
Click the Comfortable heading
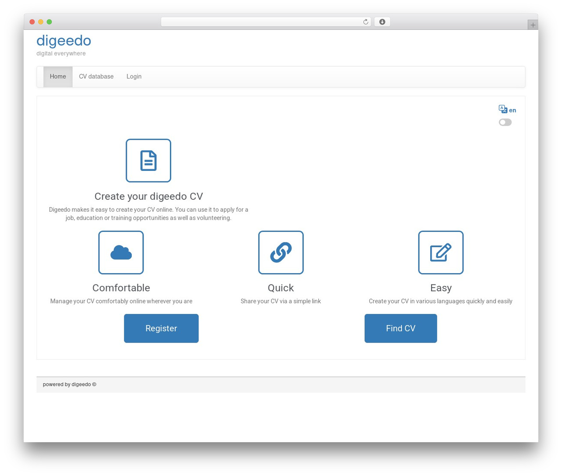(x=121, y=288)
